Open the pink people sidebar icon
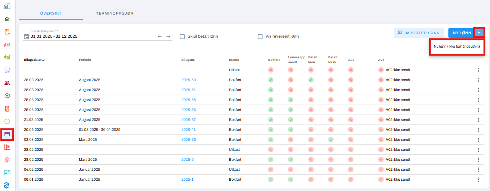This screenshot has height=191, width=490. [x=7, y=83]
